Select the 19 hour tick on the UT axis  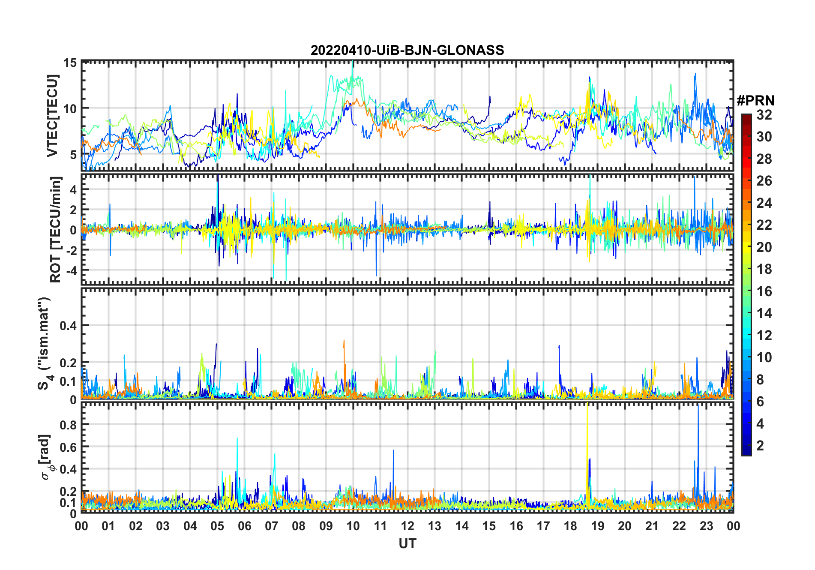click(x=598, y=526)
